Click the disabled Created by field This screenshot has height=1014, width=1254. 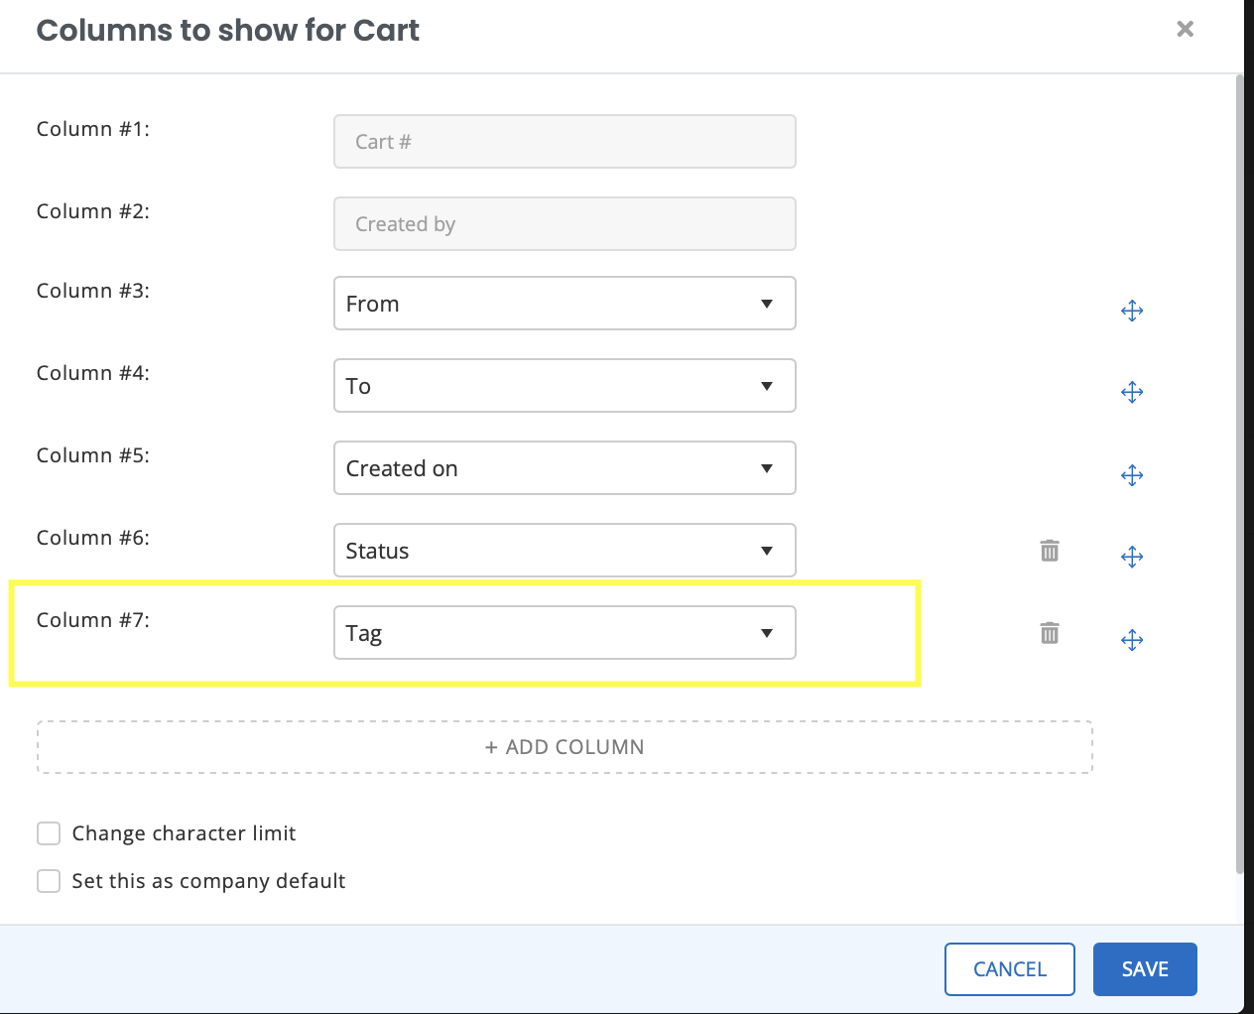564,224
